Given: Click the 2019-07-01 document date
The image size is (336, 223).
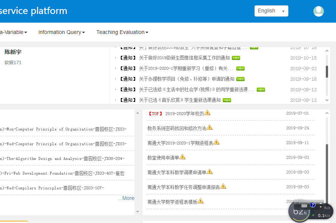Looking at the screenshot, I should coord(297,113).
